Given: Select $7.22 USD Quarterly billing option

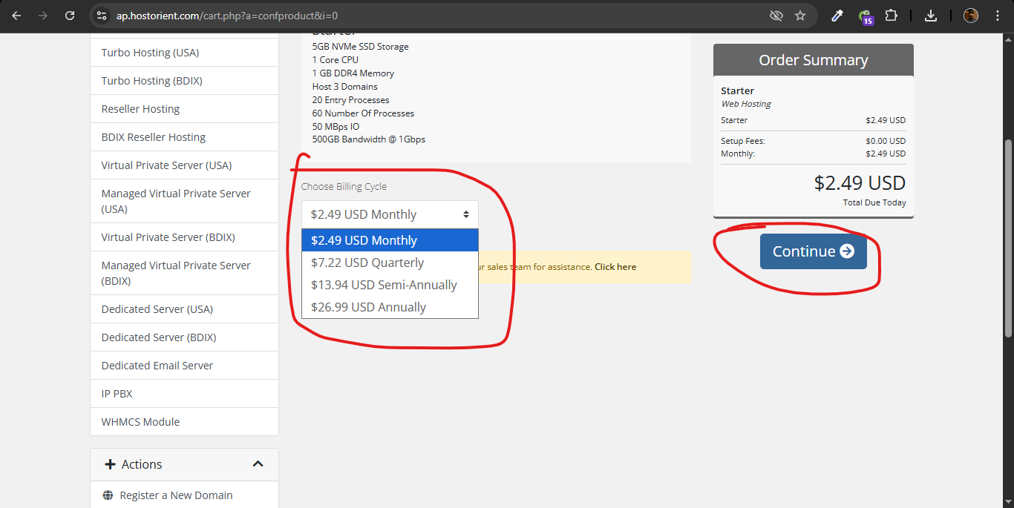Looking at the screenshot, I should click(367, 263).
